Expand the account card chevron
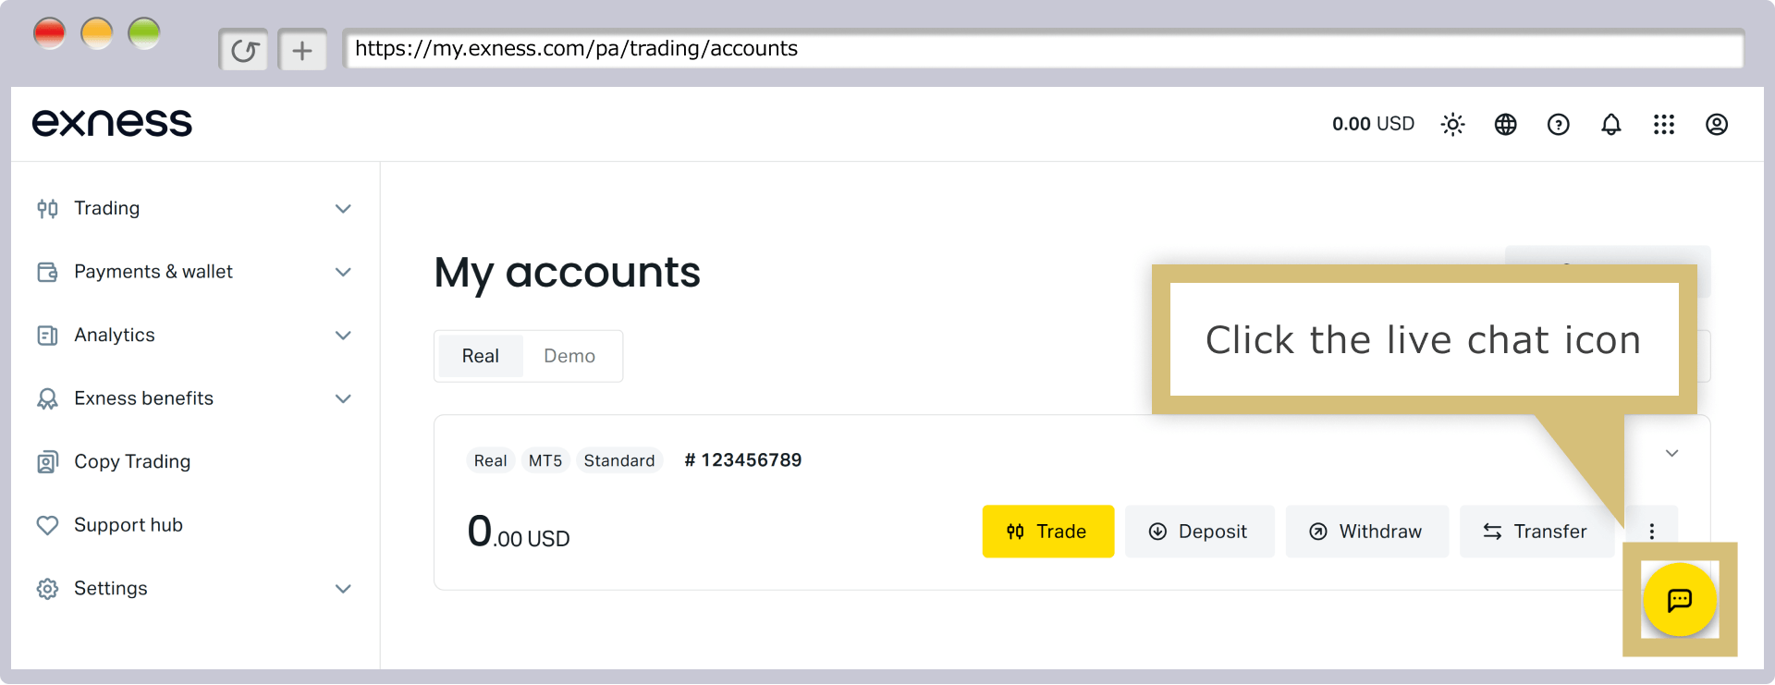Image resolution: width=1775 pixels, height=685 pixels. tap(1671, 453)
